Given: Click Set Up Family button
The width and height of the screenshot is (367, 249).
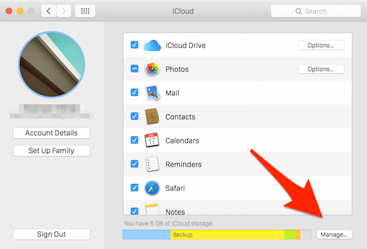Looking at the screenshot, I should [52, 151].
